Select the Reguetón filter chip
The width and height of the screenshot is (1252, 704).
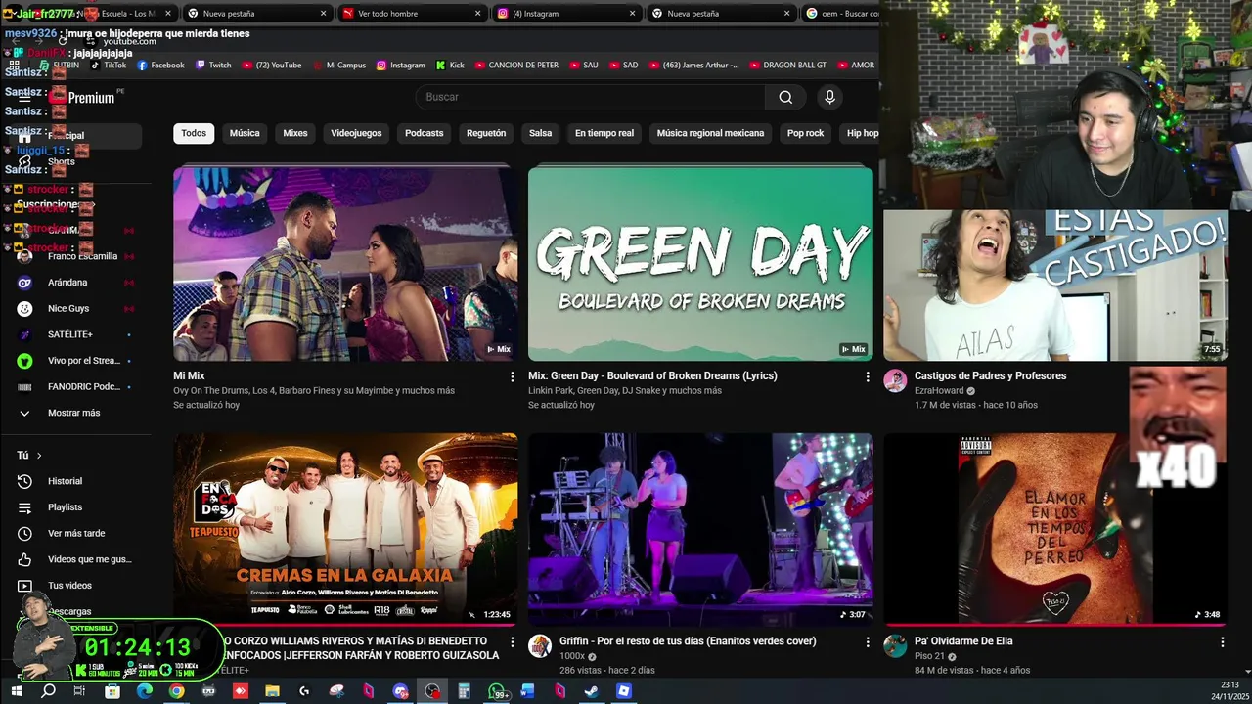point(486,133)
